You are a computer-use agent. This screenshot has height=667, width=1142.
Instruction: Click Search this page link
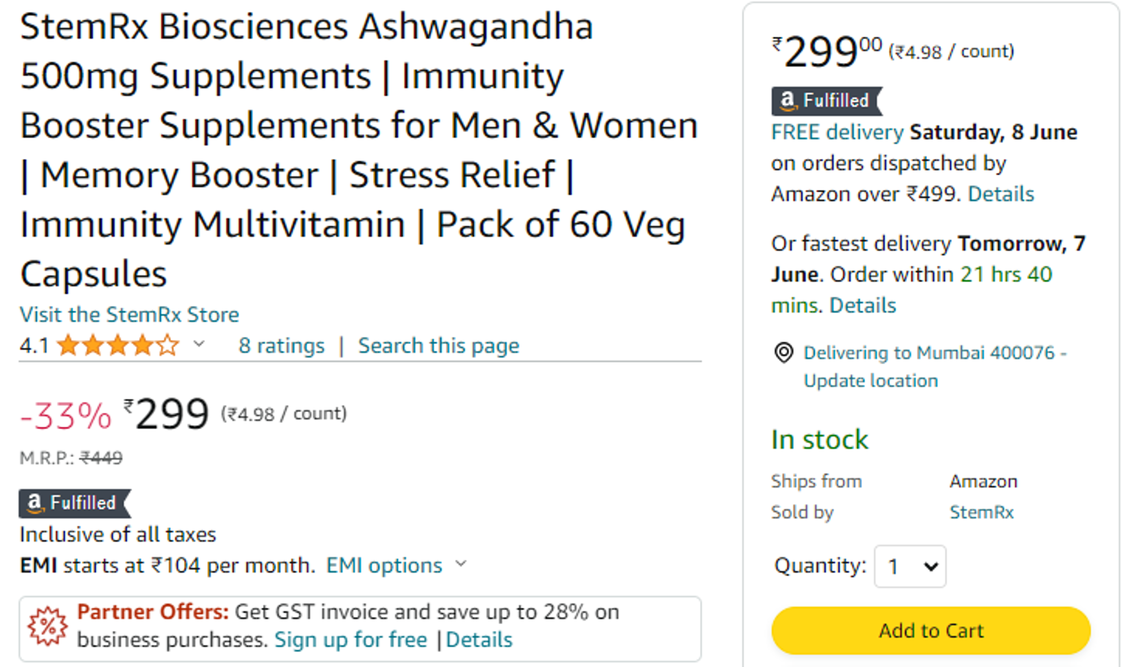438,345
